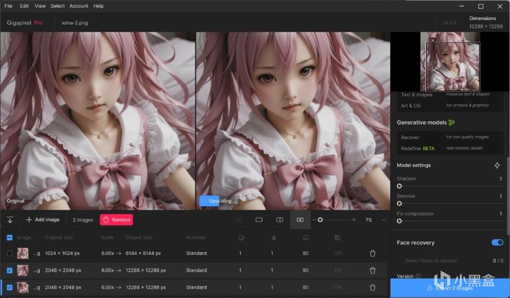Toggle the select-all images header checkbox
Image resolution: width=510 pixels, height=298 pixels.
(9, 238)
